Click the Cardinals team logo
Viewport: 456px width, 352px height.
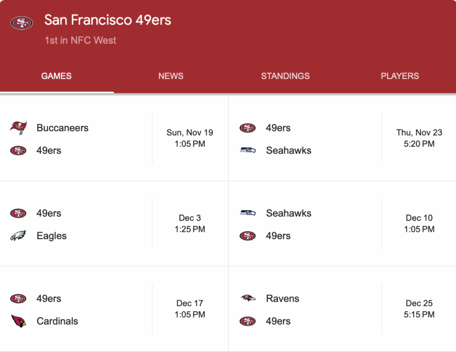point(18,321)
